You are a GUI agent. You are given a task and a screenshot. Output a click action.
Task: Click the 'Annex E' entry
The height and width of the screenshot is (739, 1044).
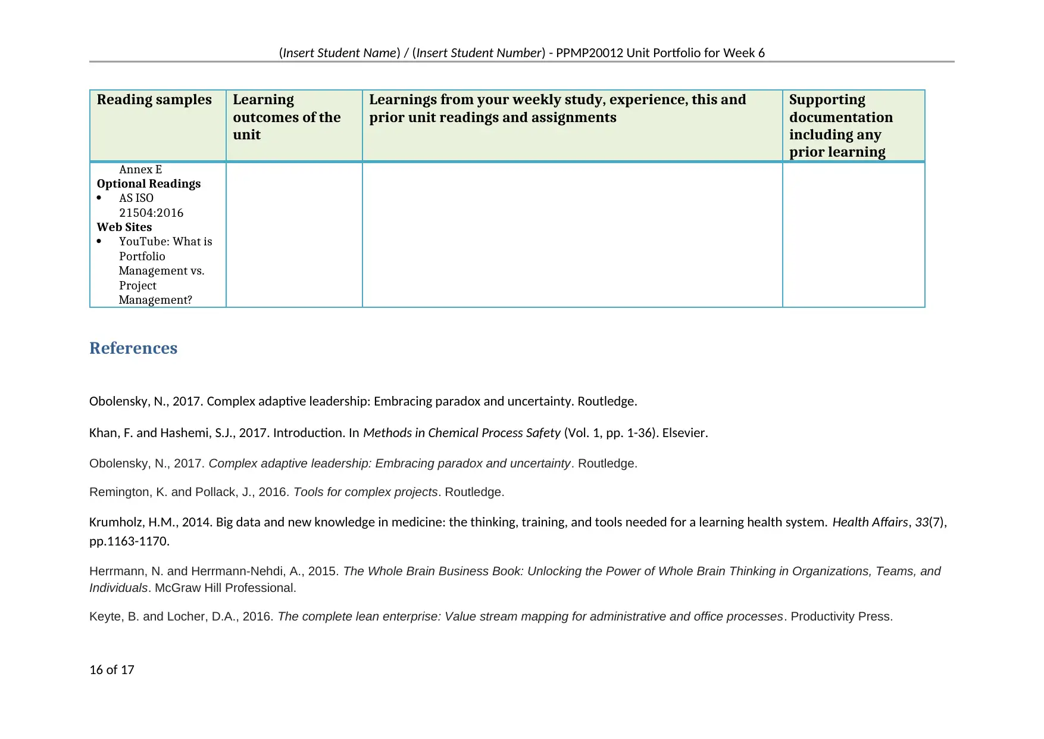pyautogui.click(x=140, y=170)
